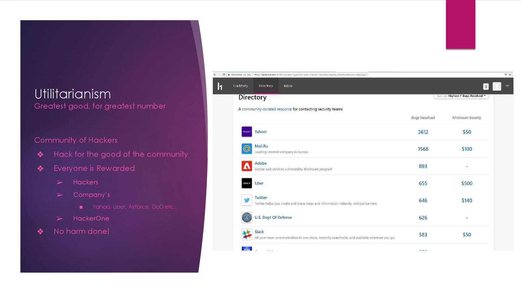521x293 pixels.
Task: Click the Community of Hackers heading
Action: [x=76, y=140]
